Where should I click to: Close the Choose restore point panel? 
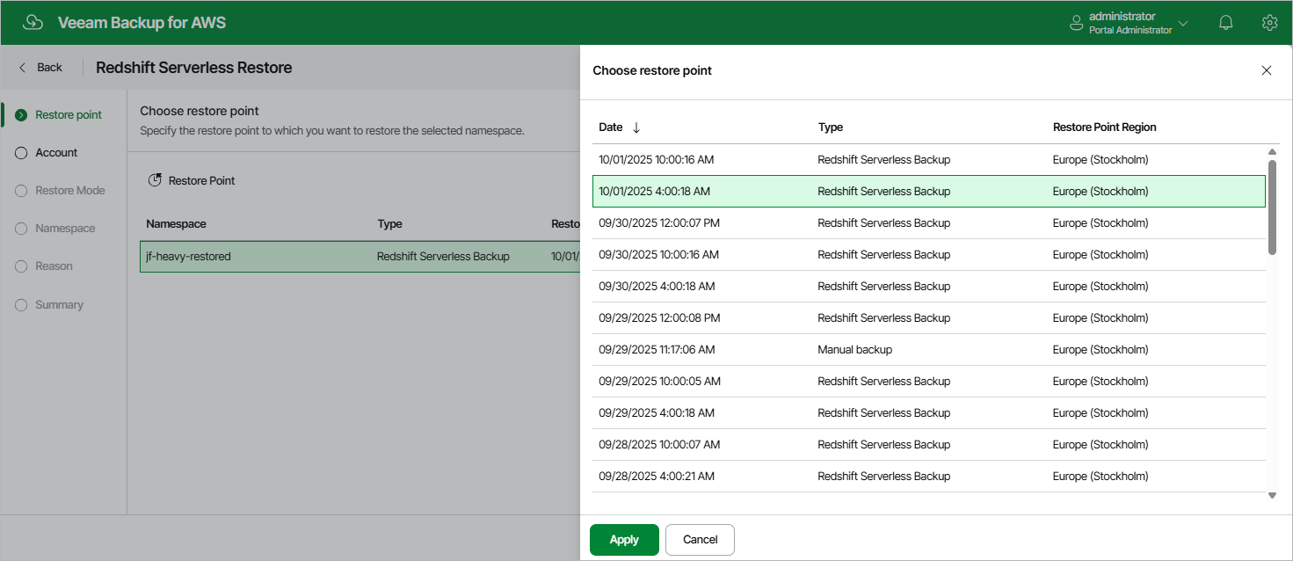[1267, 70]
